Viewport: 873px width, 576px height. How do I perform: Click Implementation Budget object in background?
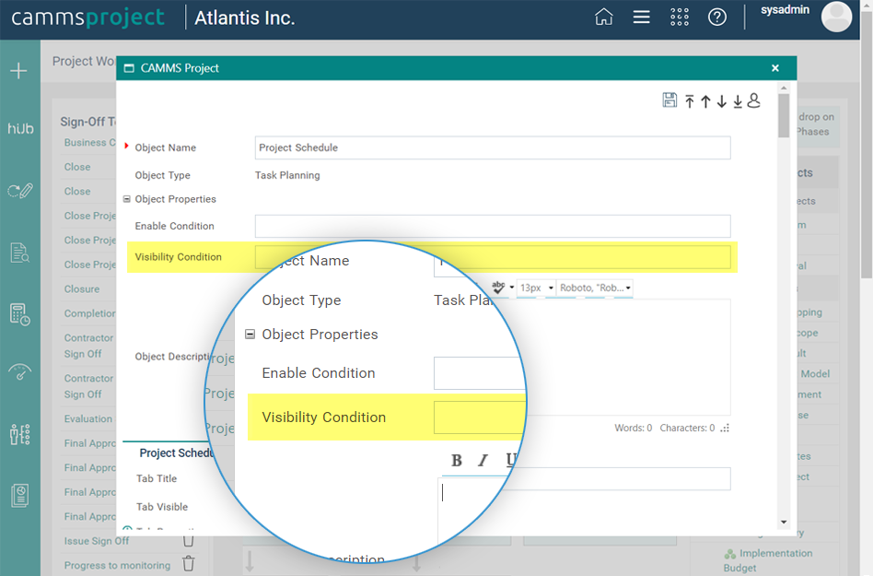pos(768,560)
